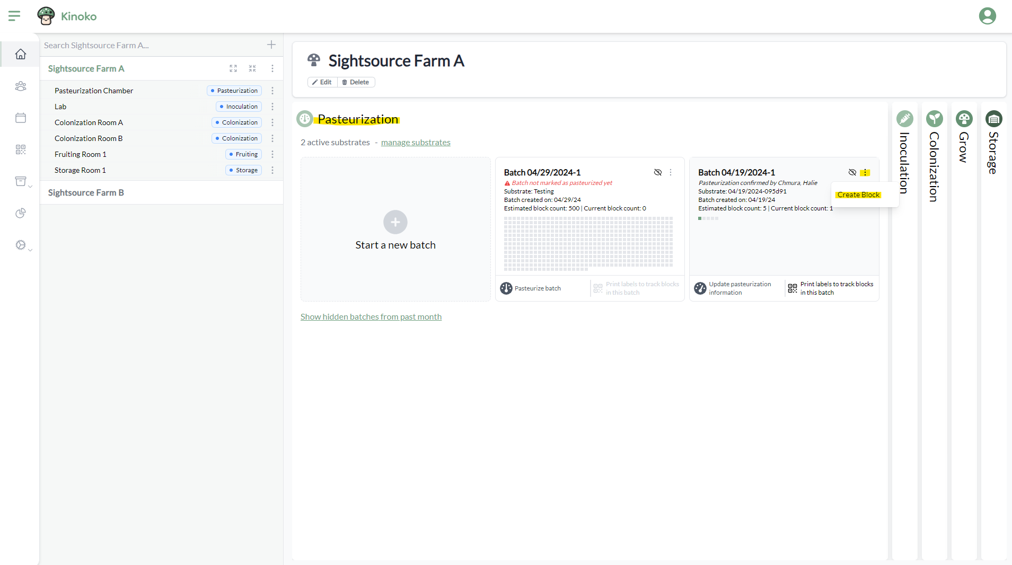Click the Start a new batch card

click(x=395, y=229)
